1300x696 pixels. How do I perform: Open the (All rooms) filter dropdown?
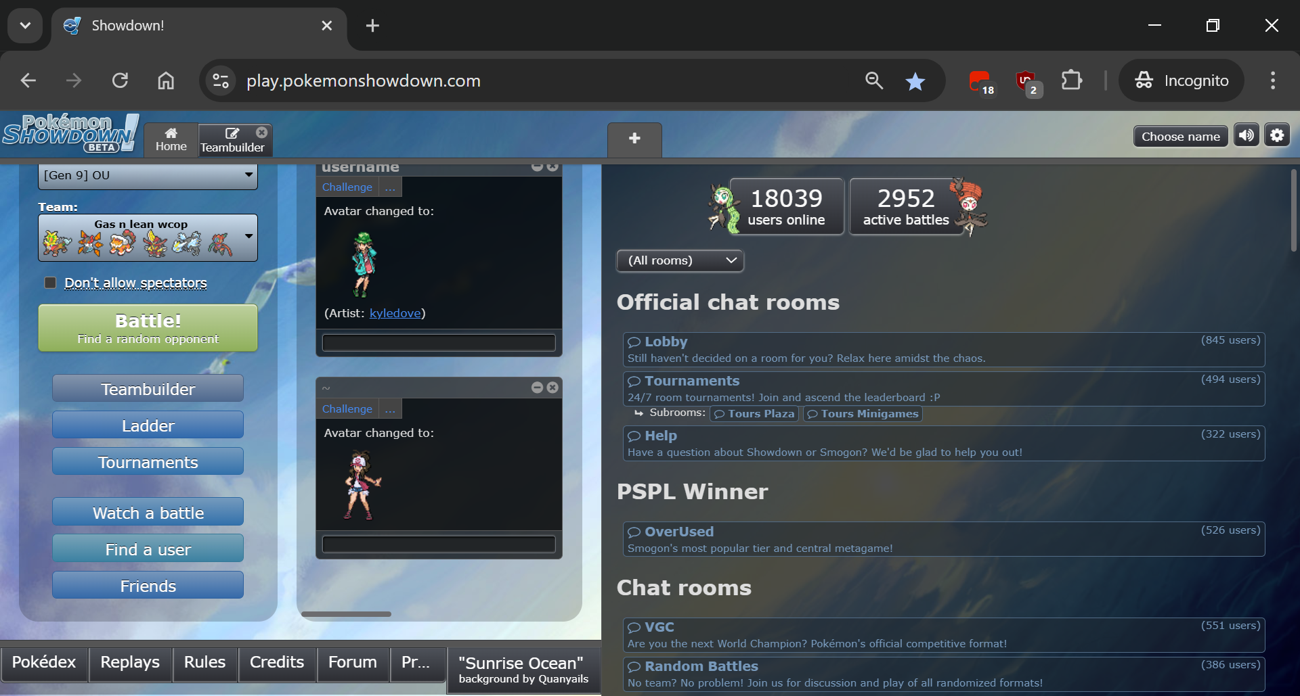pyautogui.click(x=680, y=261)
